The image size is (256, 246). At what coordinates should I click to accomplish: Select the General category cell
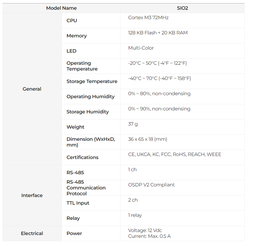[32, 89]
